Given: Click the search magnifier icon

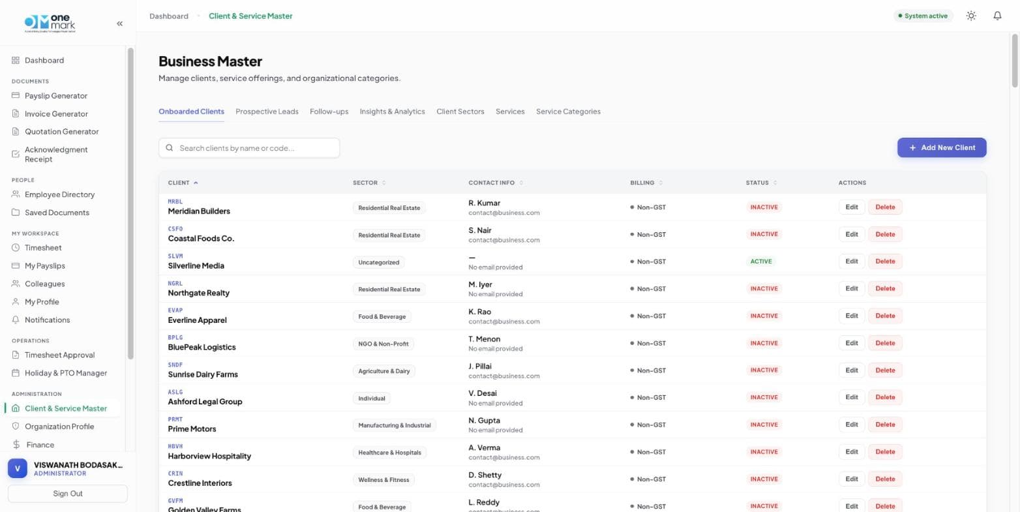Looking at the screenshot, I should [x=170, y=148].
